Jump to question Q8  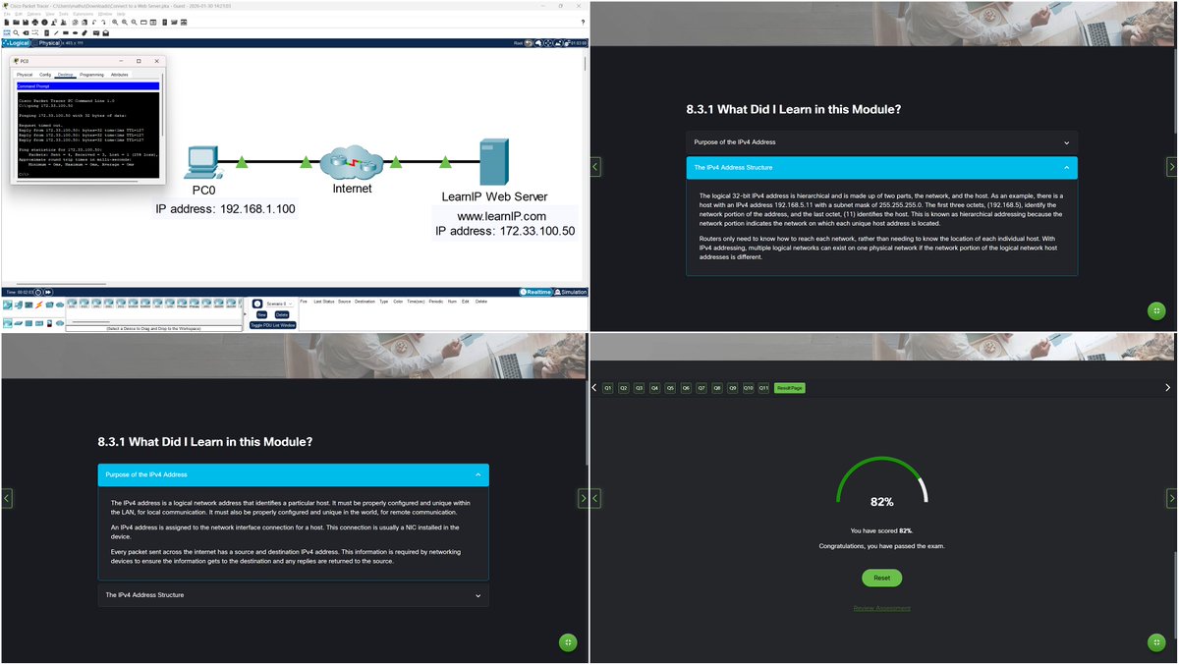tap(717, 388)
